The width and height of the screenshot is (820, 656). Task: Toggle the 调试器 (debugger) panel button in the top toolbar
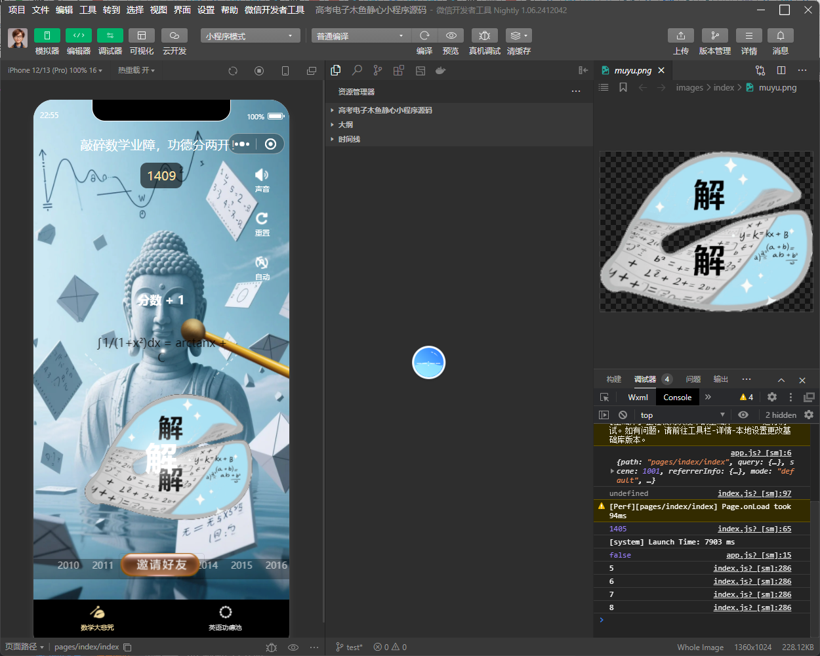point(110,35)
